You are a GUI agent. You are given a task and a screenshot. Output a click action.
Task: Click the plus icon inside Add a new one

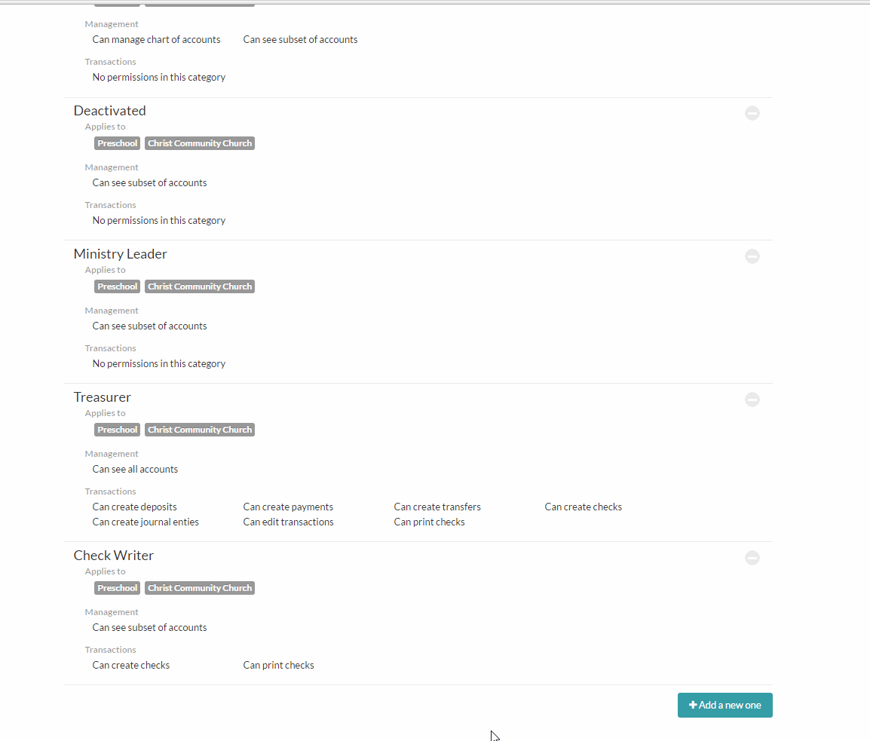tap(693, 705)
